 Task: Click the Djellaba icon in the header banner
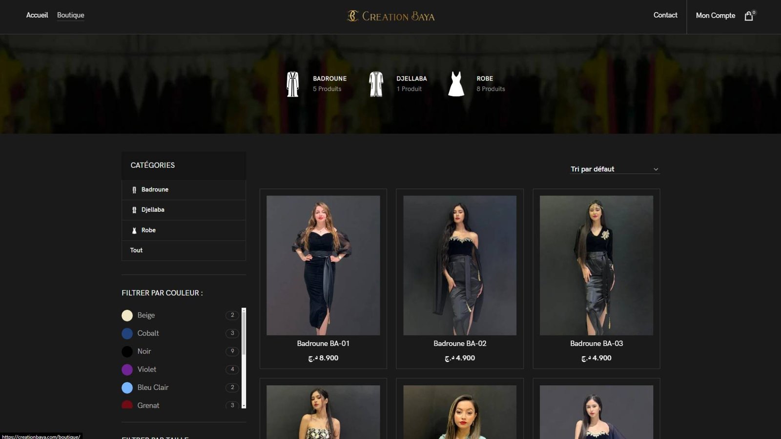(x=375, y=83)
